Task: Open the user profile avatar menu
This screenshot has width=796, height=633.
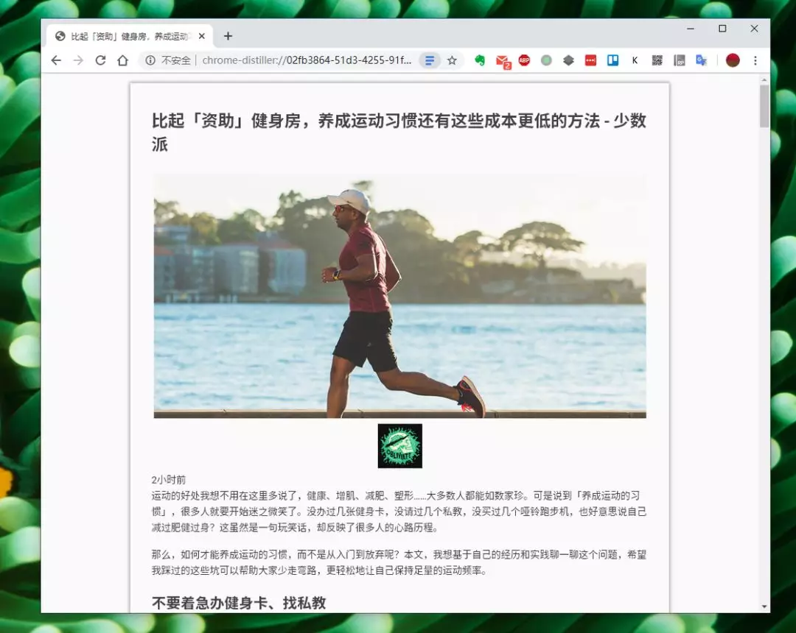Action: [733, 60]
